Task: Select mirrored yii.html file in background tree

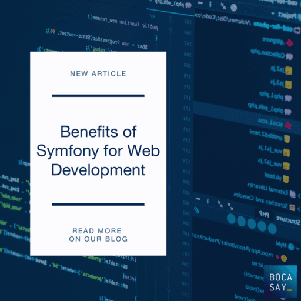Action: click(x=276, y=177)
